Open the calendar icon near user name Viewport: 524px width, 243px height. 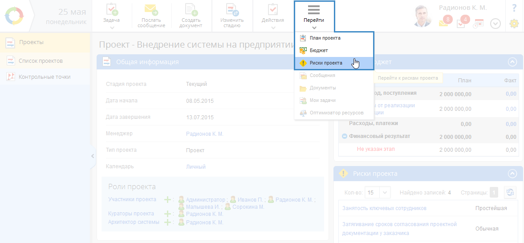point(479,24)
